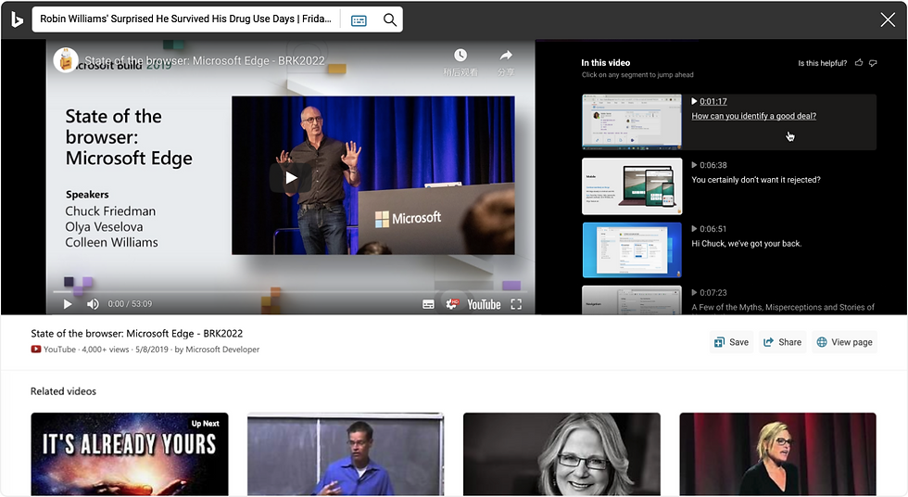
Task: Click the video progress bar
Action: pos(290,292)
